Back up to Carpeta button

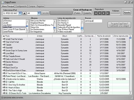click(87, 13)
